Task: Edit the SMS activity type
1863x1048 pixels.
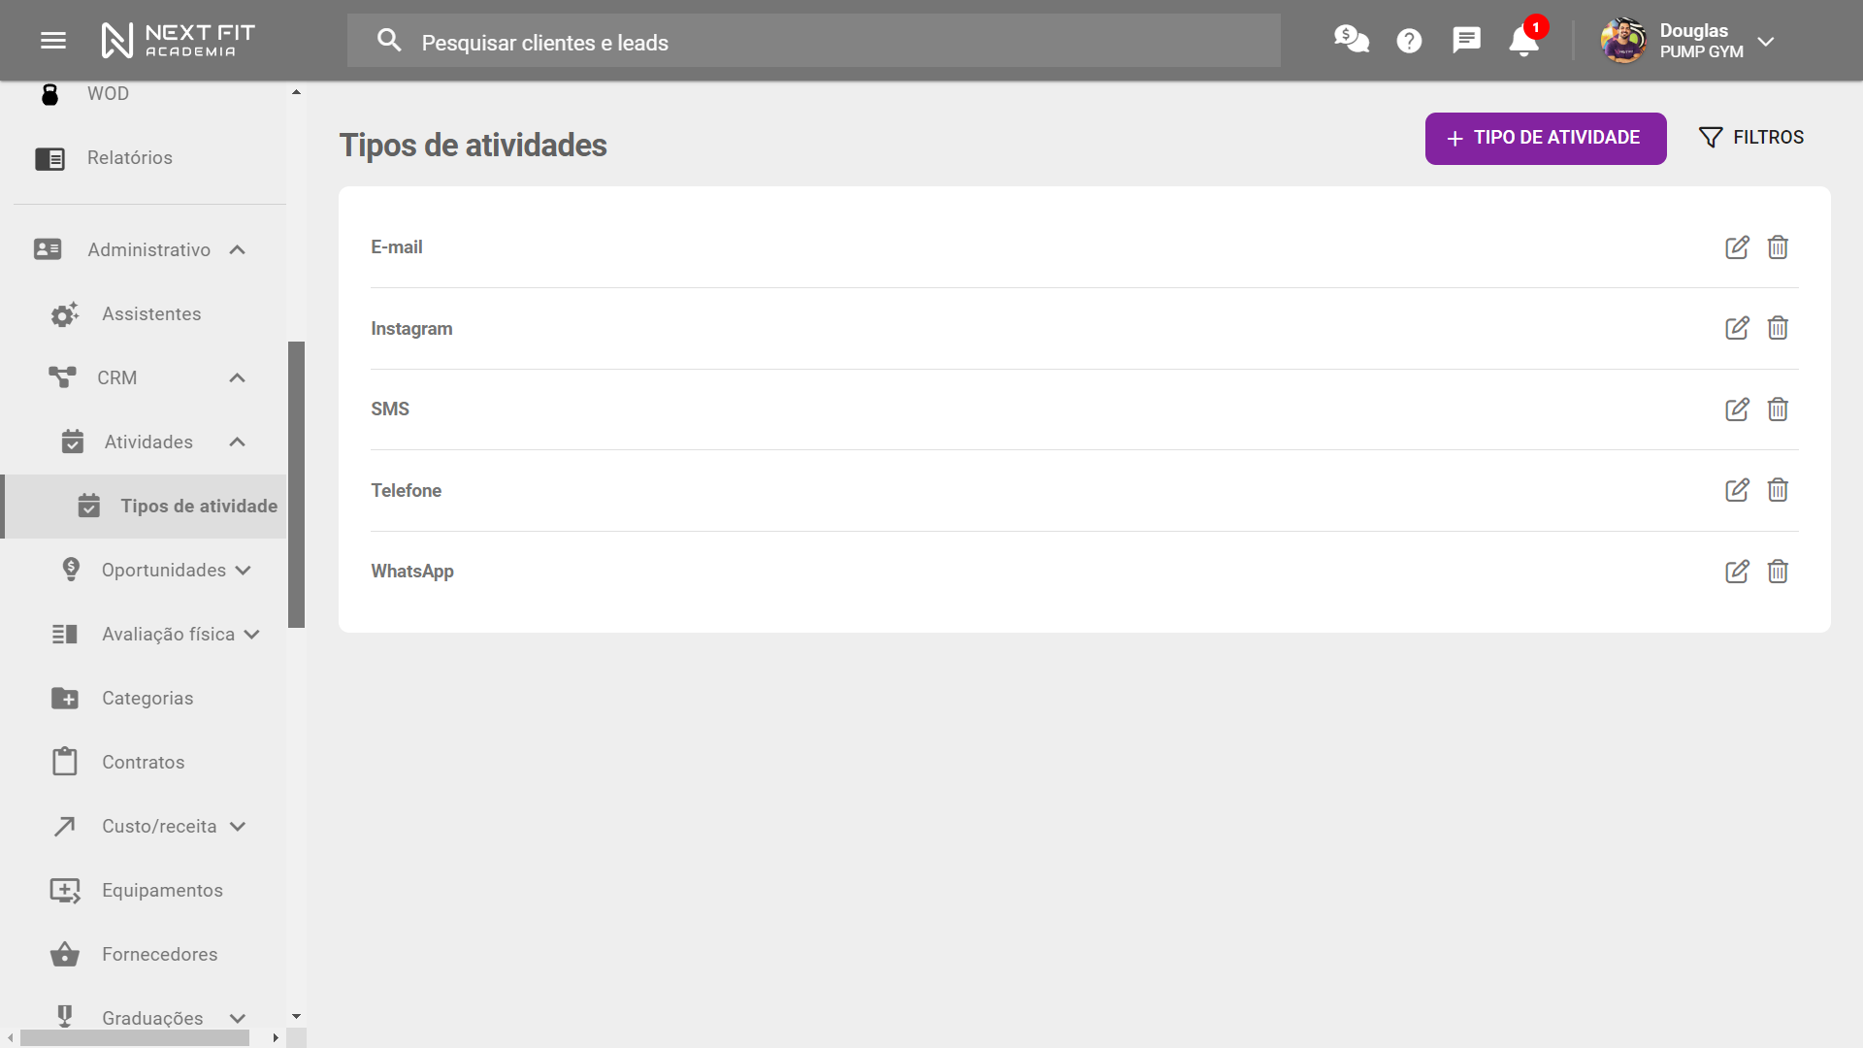Action: click(1737, 409)
